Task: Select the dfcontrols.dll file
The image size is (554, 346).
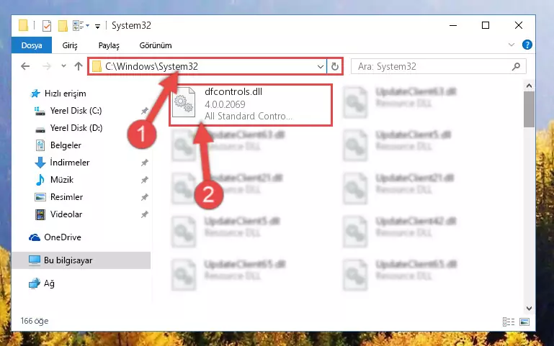Action: click(x=251, y=105)
